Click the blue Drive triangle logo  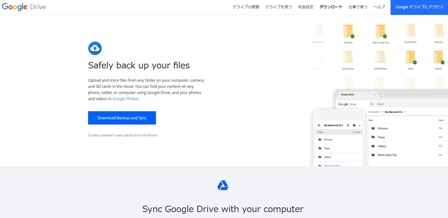pos(223,186)
